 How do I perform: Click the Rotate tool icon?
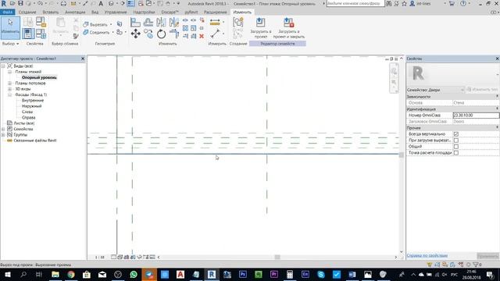[162, 34]
